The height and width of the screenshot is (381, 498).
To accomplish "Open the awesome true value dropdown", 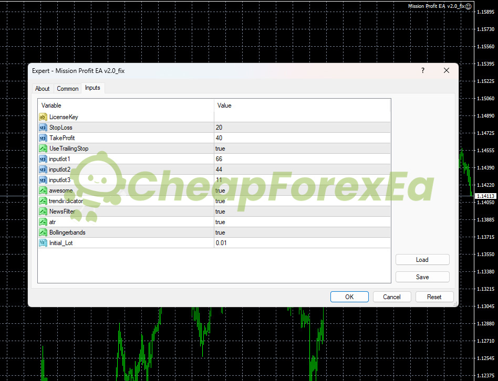I will [302, 190].
